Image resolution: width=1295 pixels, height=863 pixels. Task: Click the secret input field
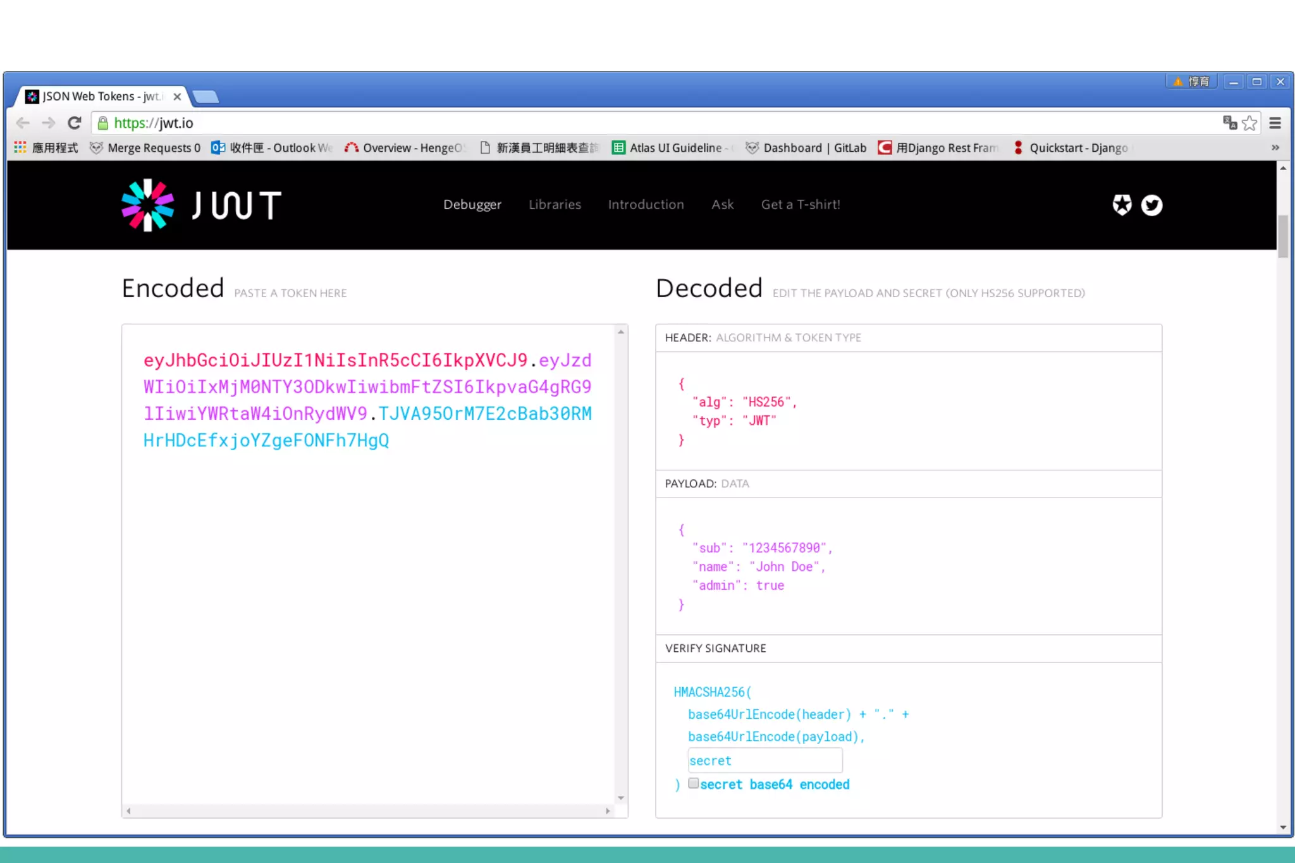(x=764, y=761)
